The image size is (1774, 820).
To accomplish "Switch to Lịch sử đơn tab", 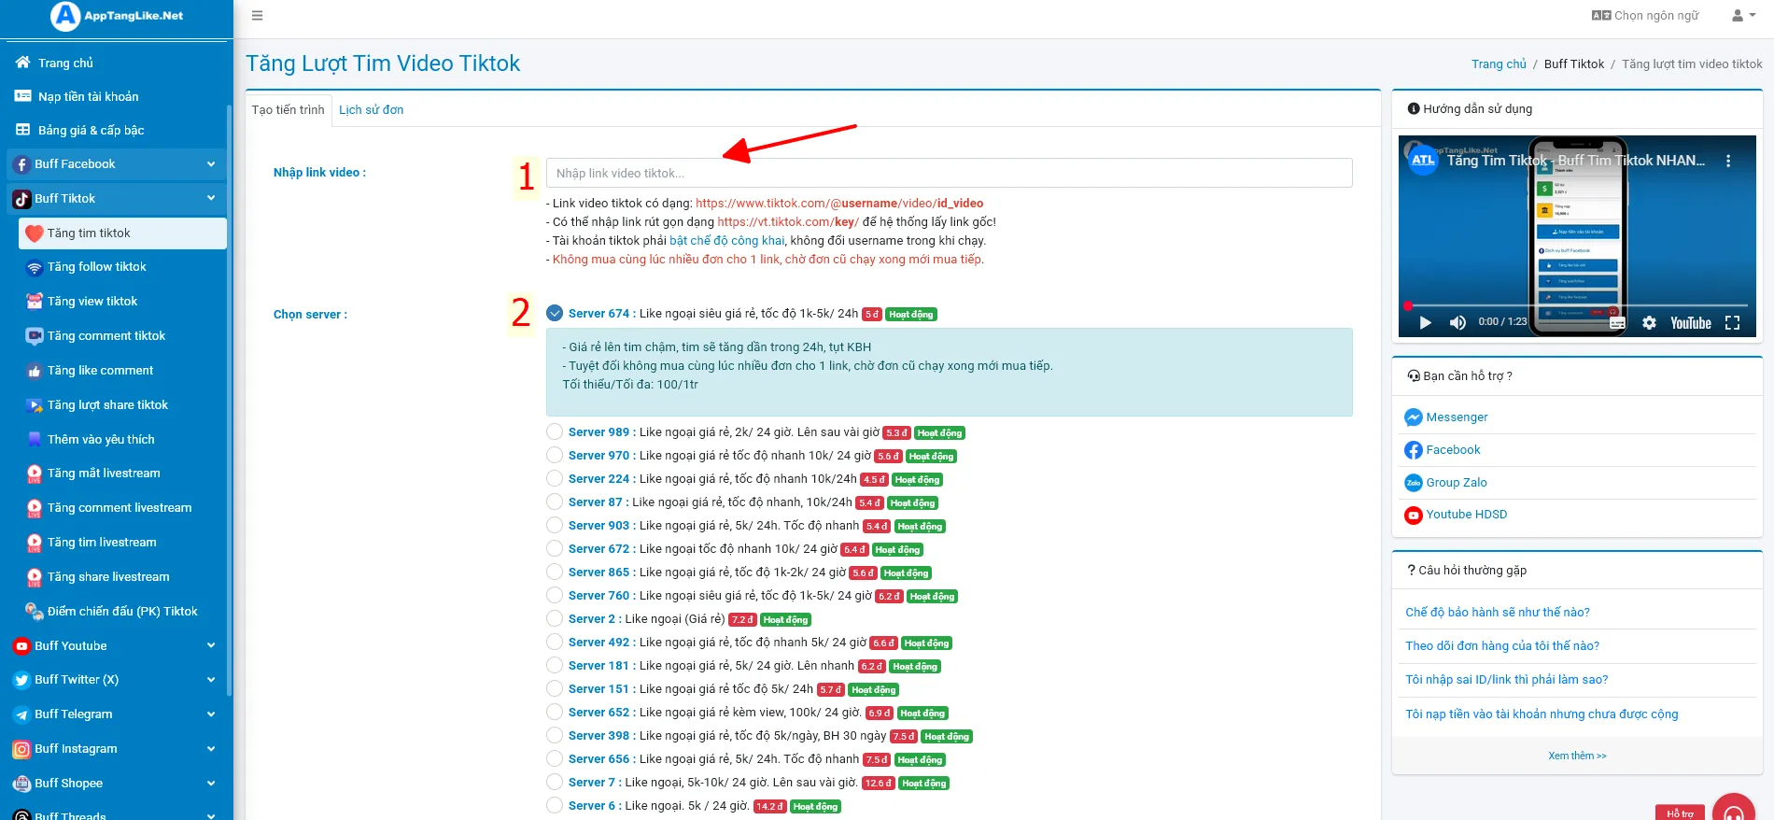I will tap(371, 110).
